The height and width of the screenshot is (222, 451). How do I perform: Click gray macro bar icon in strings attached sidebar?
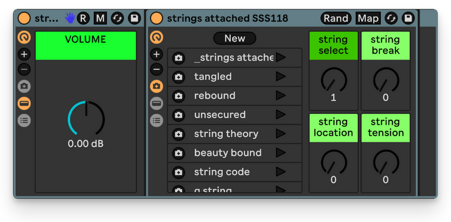[x=156, y=103]
